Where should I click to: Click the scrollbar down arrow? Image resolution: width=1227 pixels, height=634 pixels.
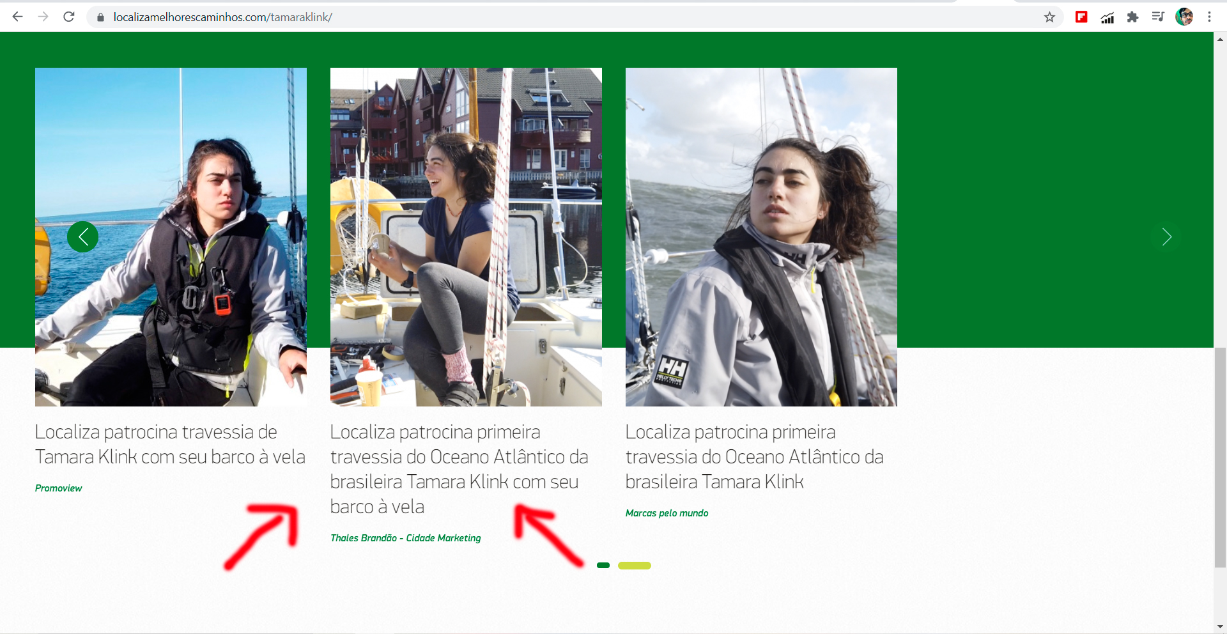1220,627
